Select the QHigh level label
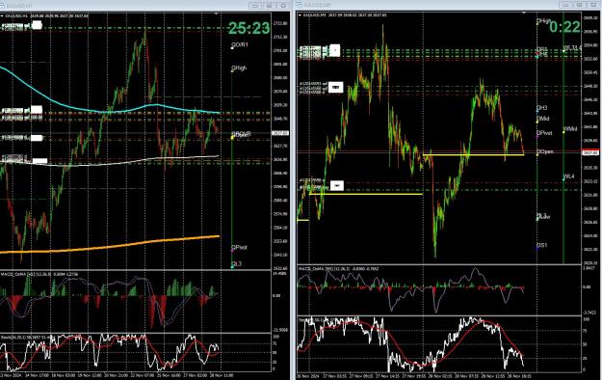The image size is (602, 380). click(239, 68)
